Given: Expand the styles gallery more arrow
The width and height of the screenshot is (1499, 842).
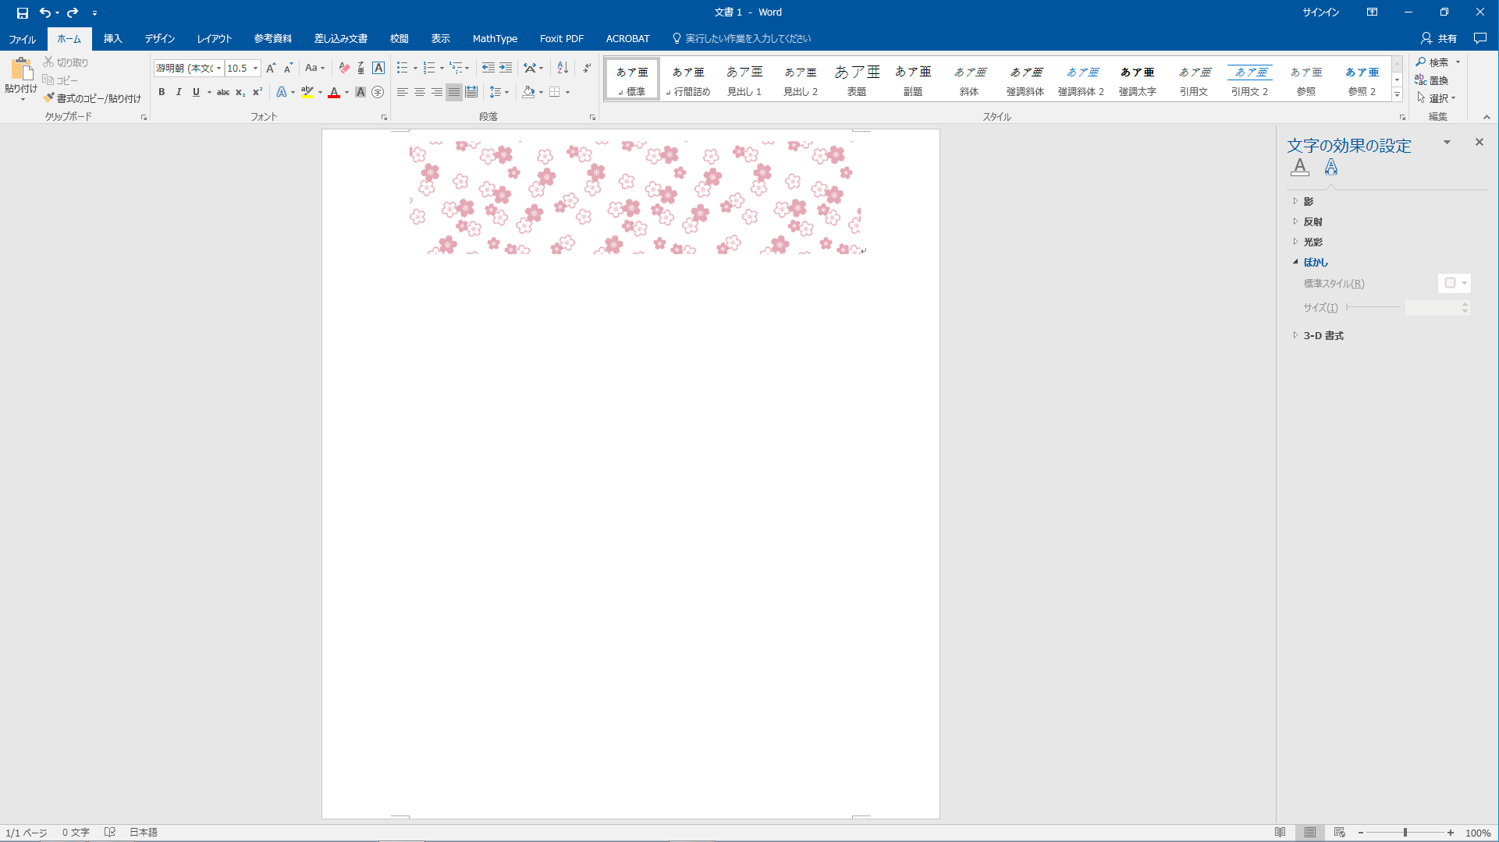Looking at the screenshot, I should click(x=1397, y=95).
